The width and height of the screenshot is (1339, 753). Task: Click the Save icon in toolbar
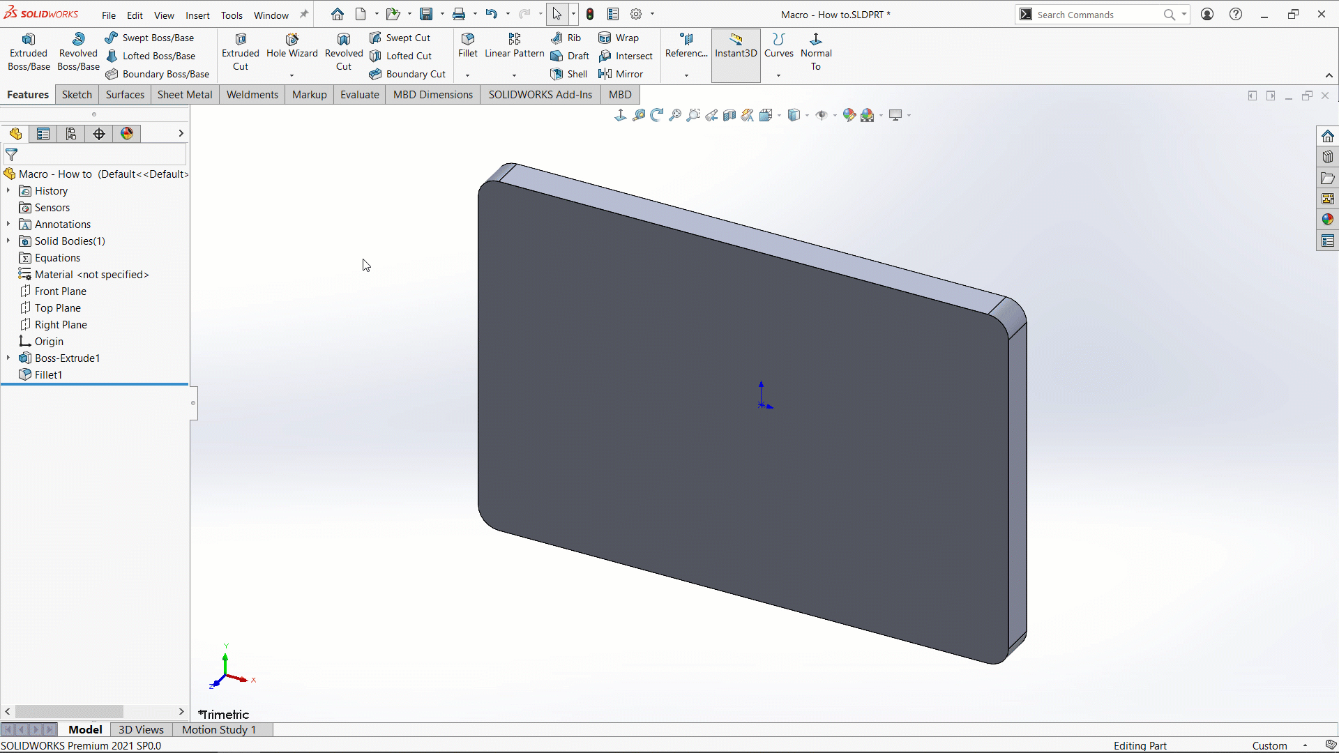coord(426,14)
